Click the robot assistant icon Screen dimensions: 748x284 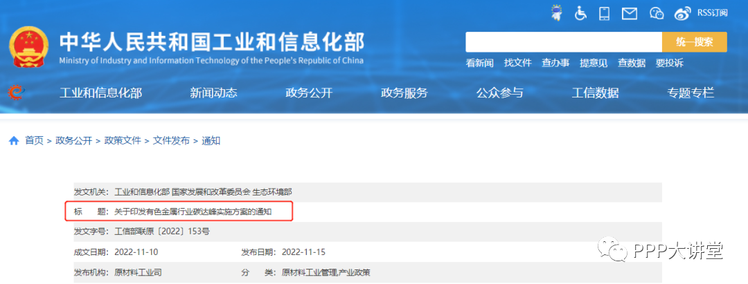(556, 12)
